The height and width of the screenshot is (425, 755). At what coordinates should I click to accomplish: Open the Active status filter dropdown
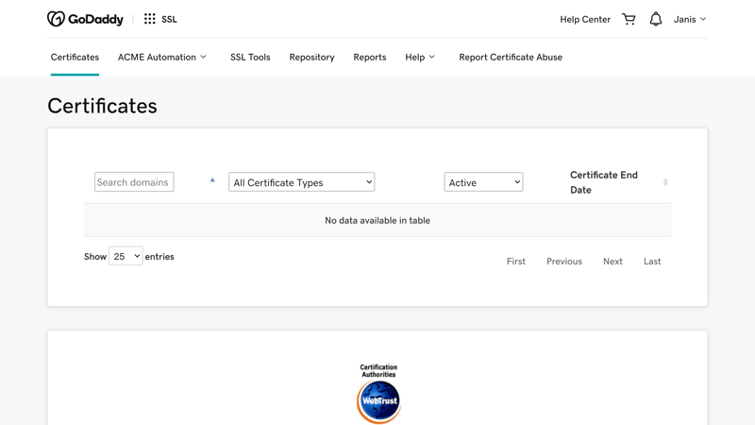pos(483,182)
